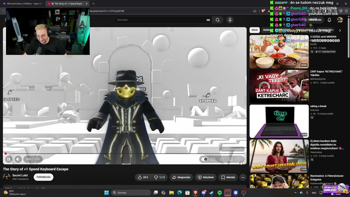Screen dimensions: 350x197
Task: Open the account avatar menu
Action: click(x=340, y=20)
